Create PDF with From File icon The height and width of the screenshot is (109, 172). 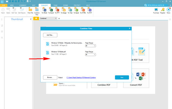pyautogui.click(x=30, y=11)
